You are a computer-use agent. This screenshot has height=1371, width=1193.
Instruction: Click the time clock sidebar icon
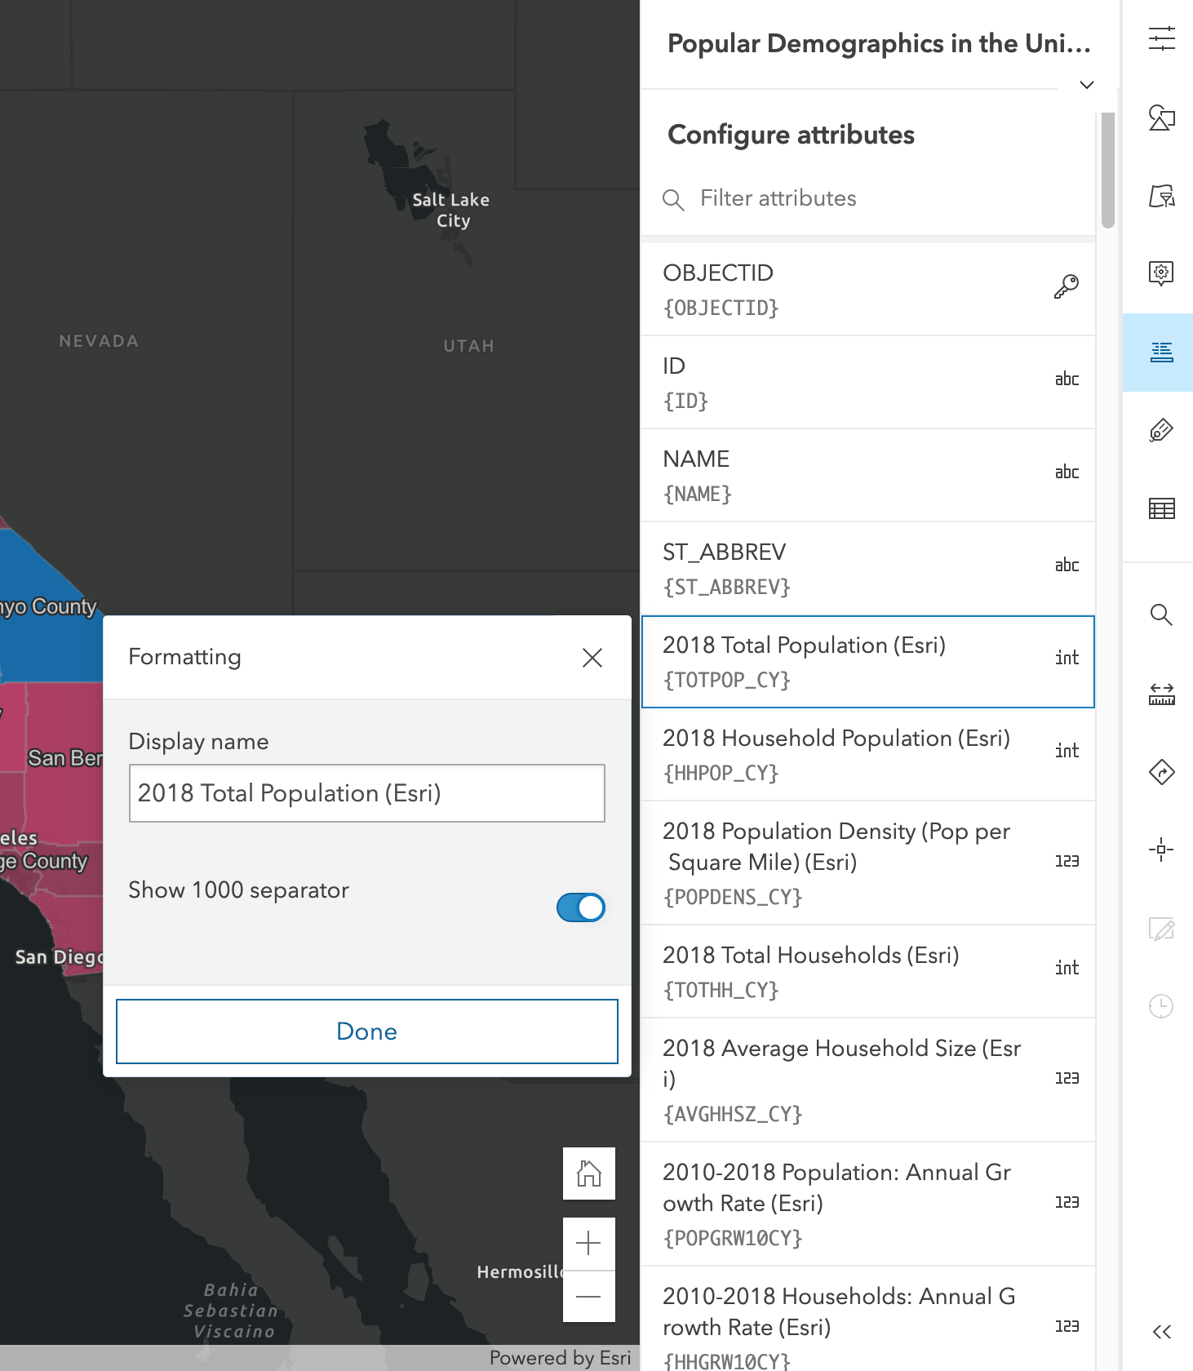(x=1161, y=1006)
